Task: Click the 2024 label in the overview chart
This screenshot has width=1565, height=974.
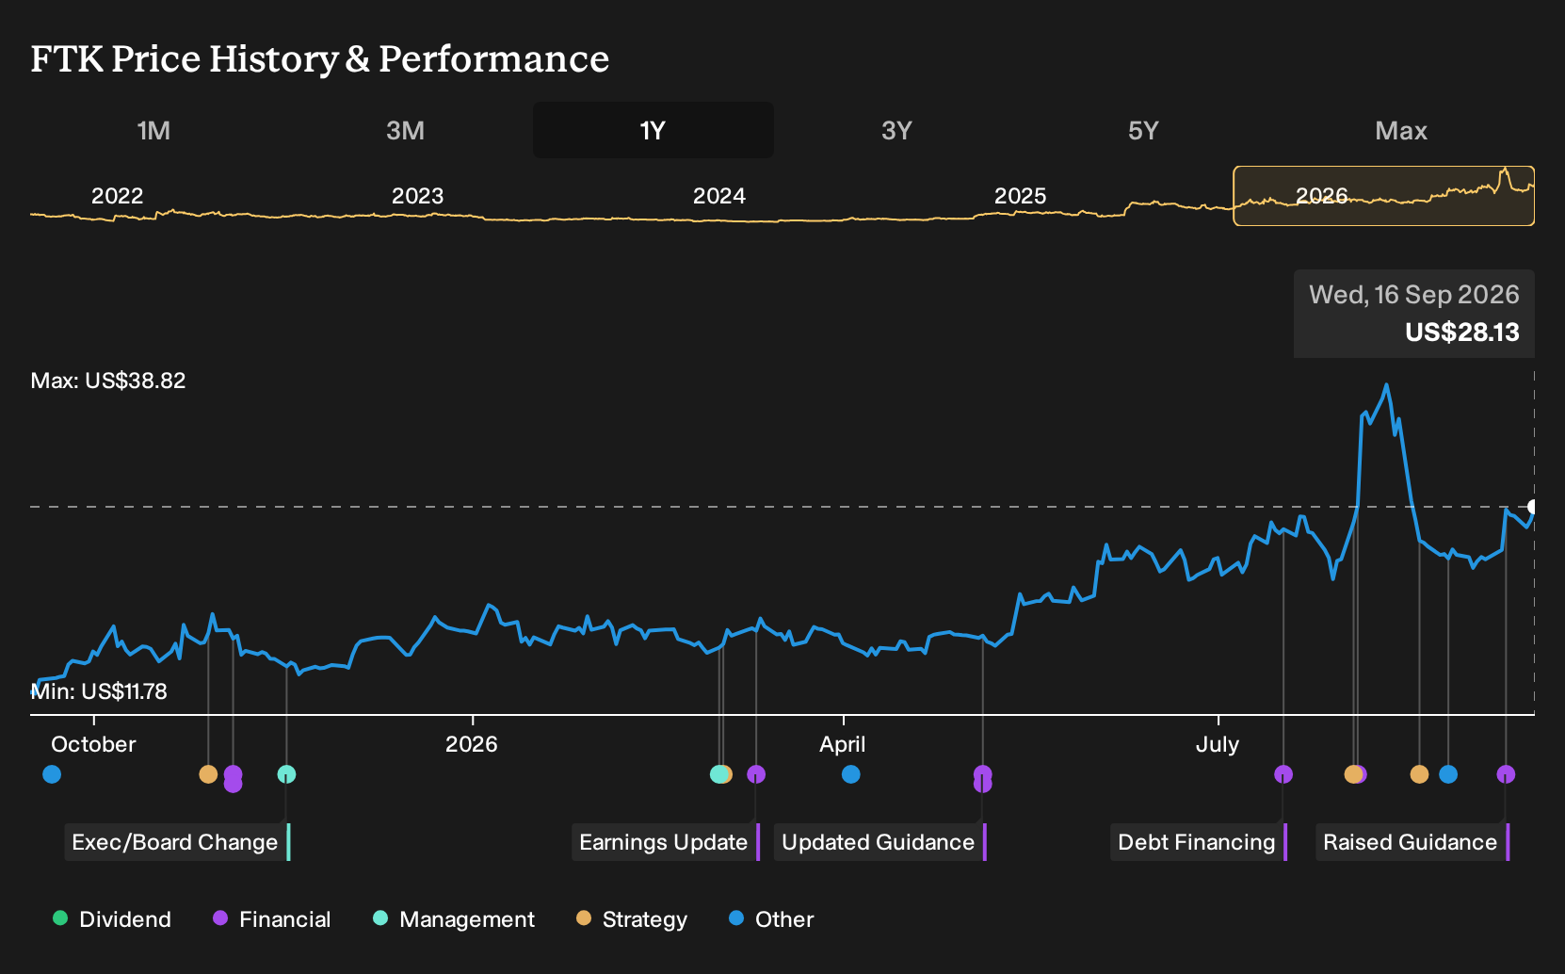Action: click(x=718, y=196)
